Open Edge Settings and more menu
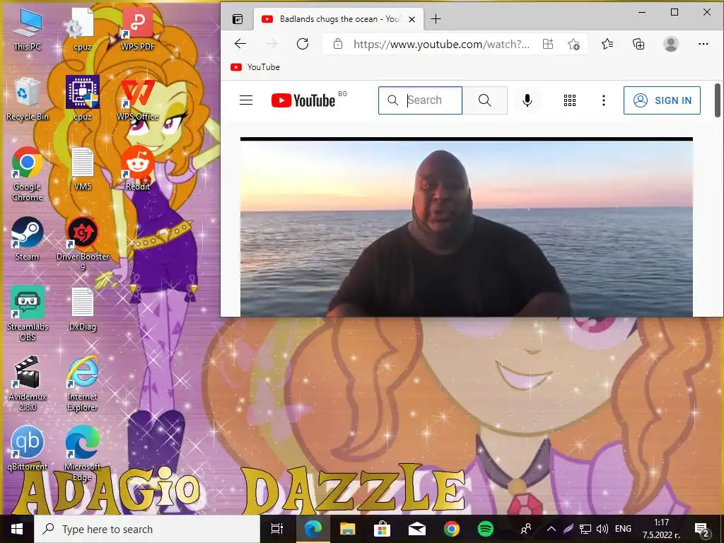Viewport: 724px width, 543px height. [703, 44]
